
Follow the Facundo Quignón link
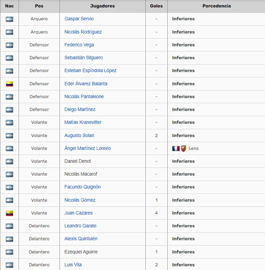(82, 187)
